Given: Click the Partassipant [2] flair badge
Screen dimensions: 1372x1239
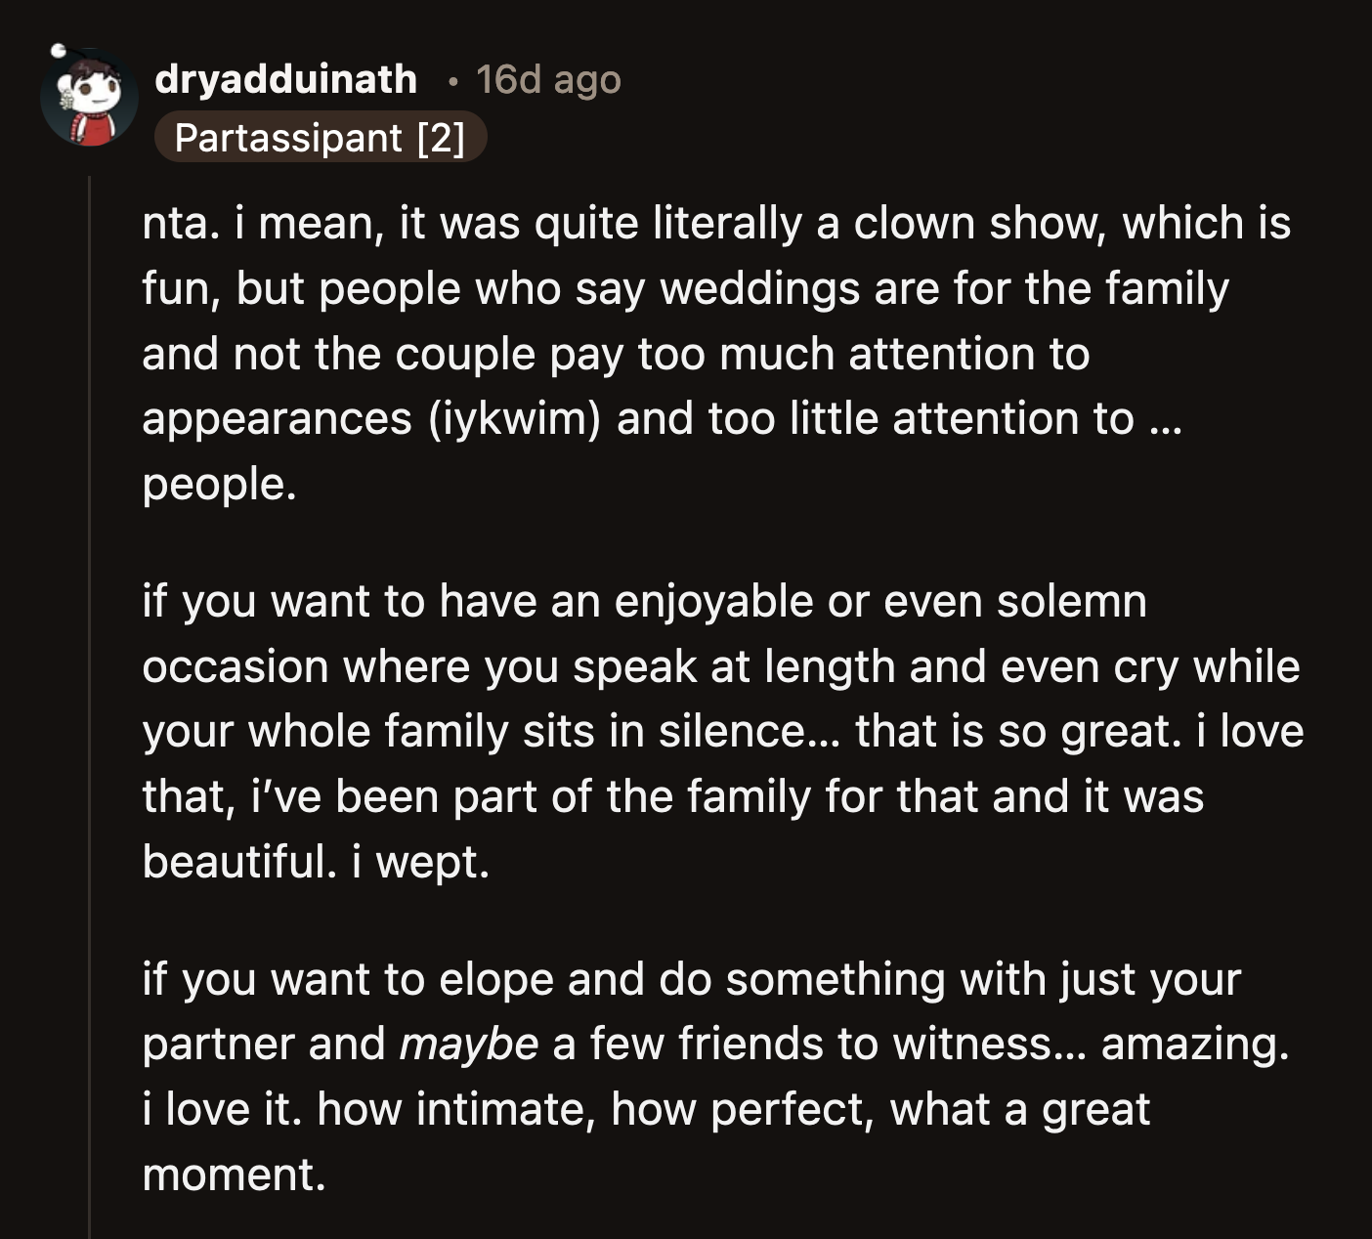Looking at the screenshot, I should (x=320, y=138).
